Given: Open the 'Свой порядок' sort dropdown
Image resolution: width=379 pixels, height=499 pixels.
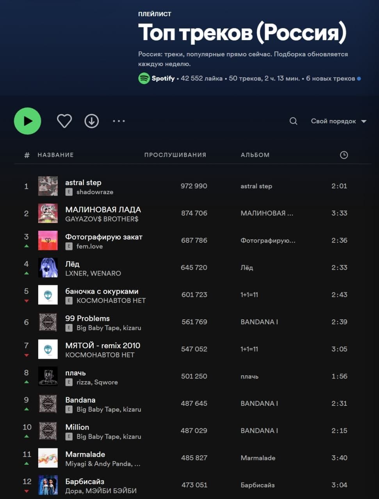Looking at the screenshot, I should pyautogui.click(x=333, y=121).
